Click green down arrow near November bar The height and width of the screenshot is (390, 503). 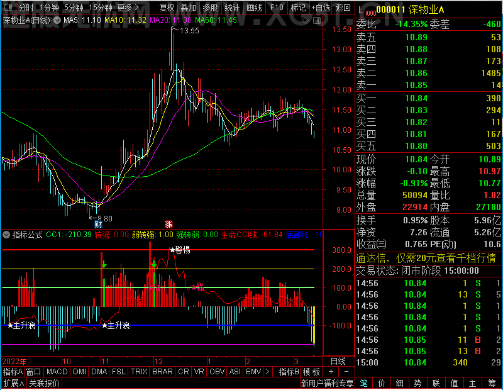pyautogui.click(x=104, y=264)
